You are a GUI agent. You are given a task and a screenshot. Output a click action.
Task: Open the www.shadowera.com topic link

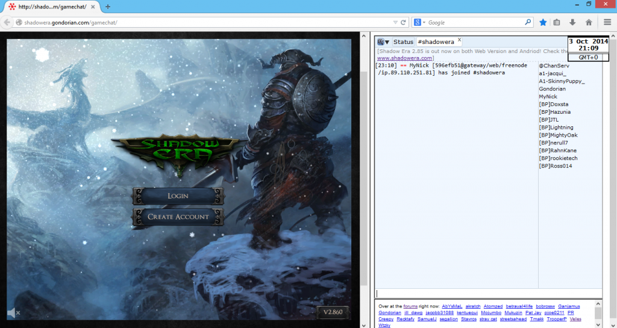click(x=404, y=58)
